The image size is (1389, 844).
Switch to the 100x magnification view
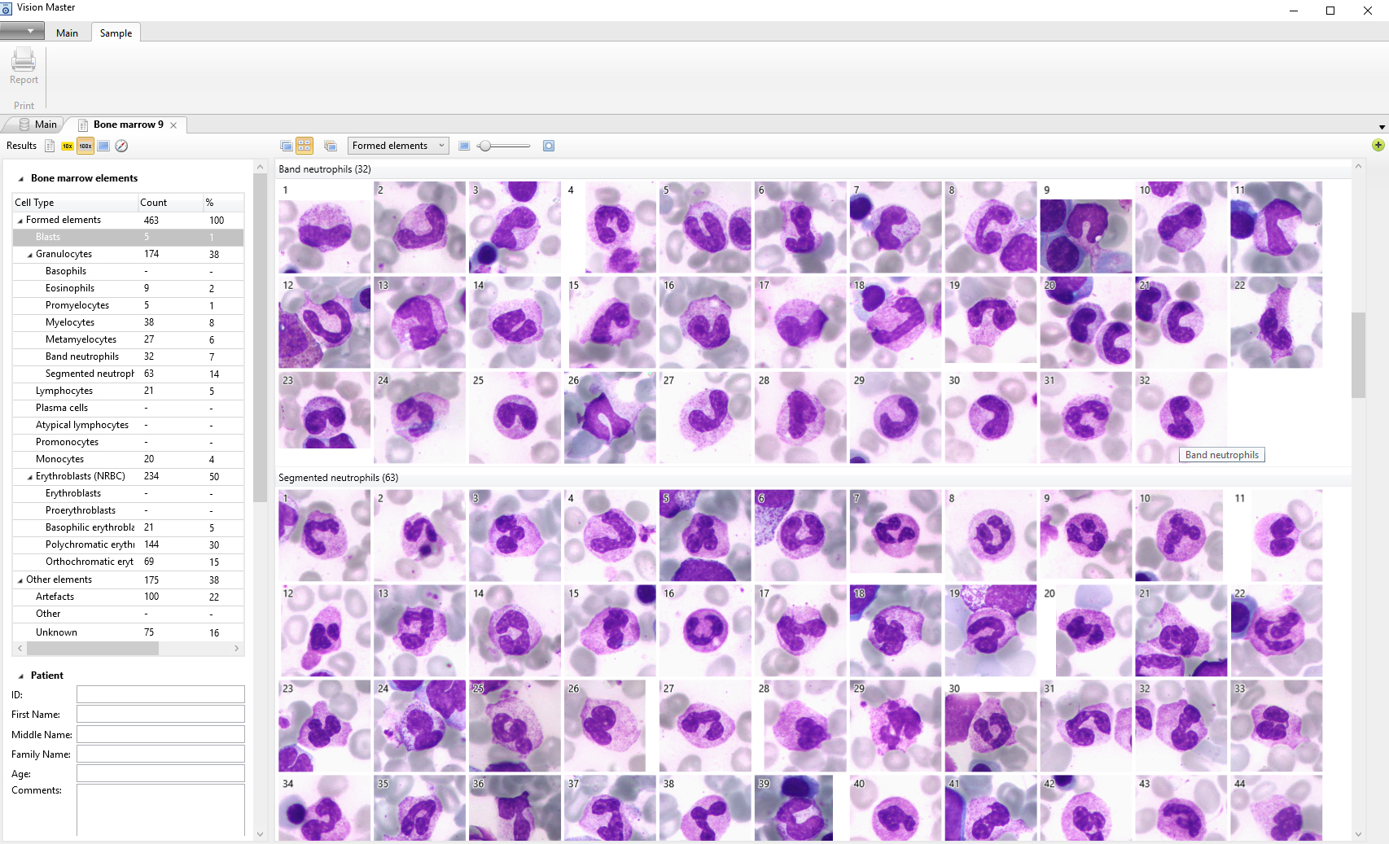[85, 146]
